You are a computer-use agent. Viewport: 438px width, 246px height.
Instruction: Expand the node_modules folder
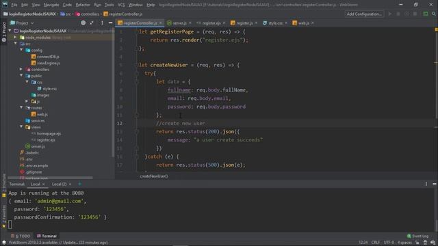[x=15, y=37]
